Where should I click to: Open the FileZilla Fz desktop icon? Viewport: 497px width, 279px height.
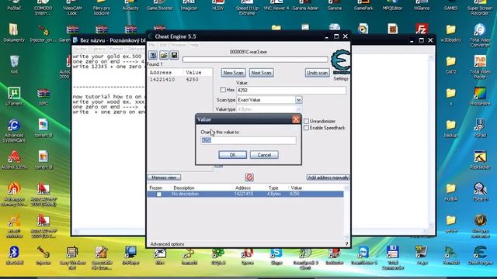tap(422, 29)
